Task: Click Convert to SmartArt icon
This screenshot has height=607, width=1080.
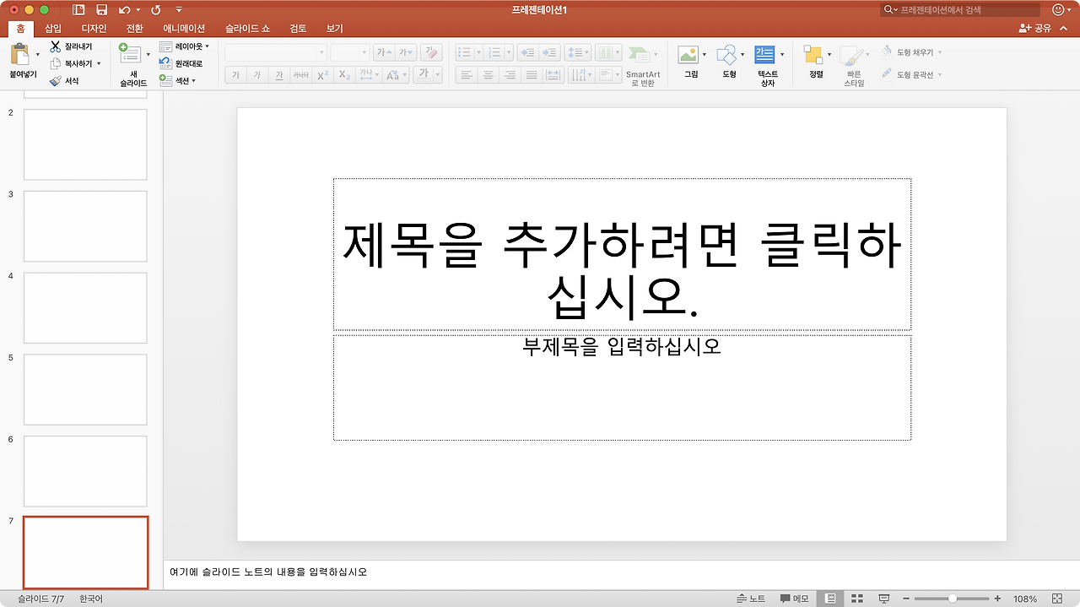Action: pyautogui.click(x=639, y=55)
